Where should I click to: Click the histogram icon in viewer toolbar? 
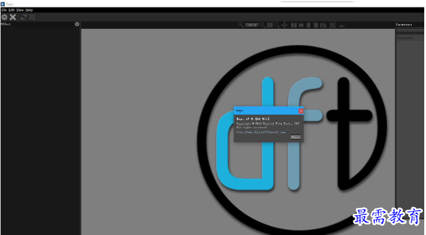click(342, 25)
